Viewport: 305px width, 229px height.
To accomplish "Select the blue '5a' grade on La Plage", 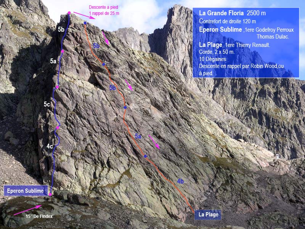I will (138, 136).
